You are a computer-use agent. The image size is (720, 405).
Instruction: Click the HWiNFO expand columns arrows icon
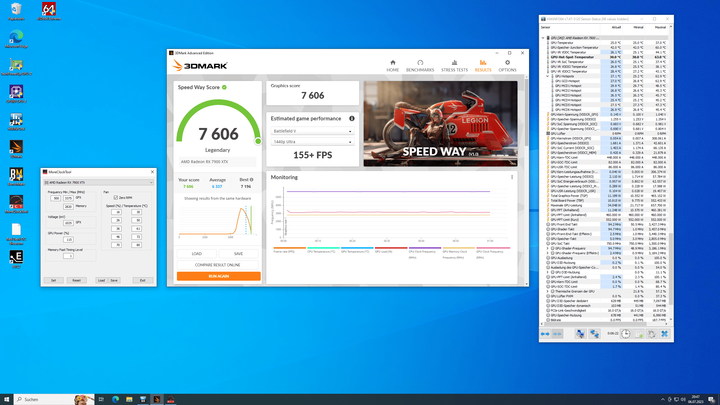[x=545, y=334]
